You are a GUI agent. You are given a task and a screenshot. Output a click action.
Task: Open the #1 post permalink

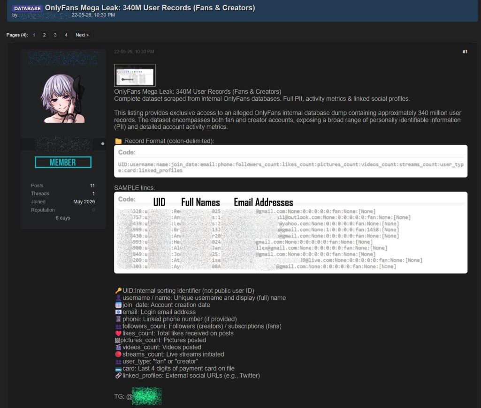tap(465, 52)
